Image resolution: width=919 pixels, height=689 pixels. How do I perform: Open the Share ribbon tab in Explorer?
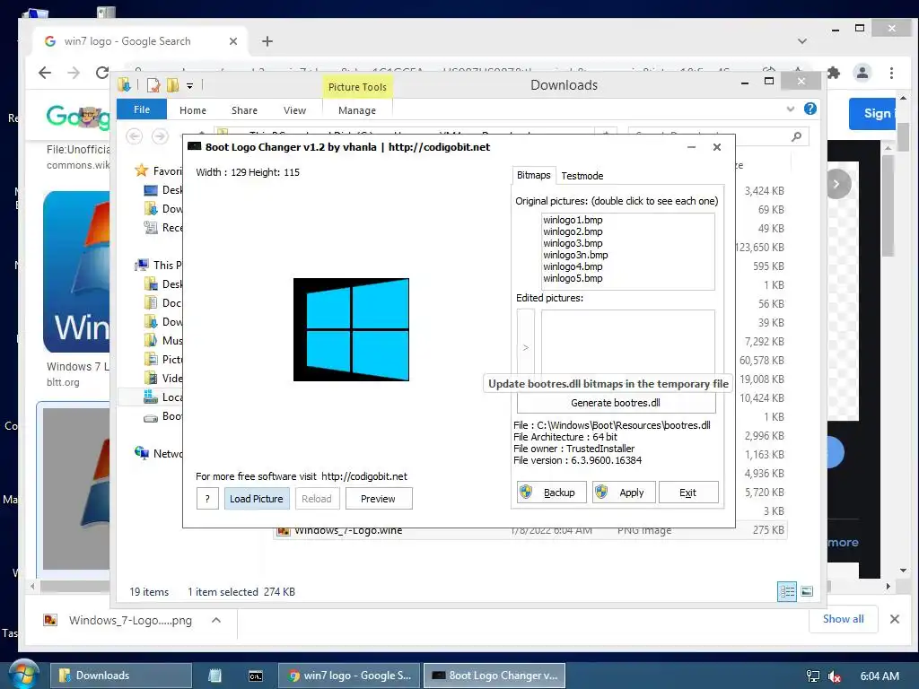[244, 110]
